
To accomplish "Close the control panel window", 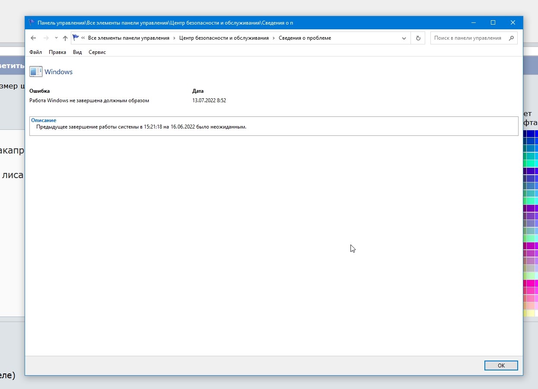I will (x=513, y=22).
